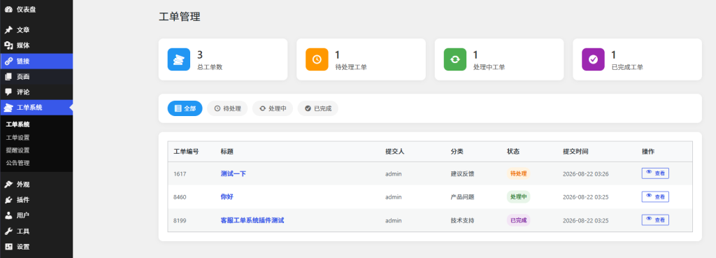Click the 总工单数 label

tap(210, 67)
